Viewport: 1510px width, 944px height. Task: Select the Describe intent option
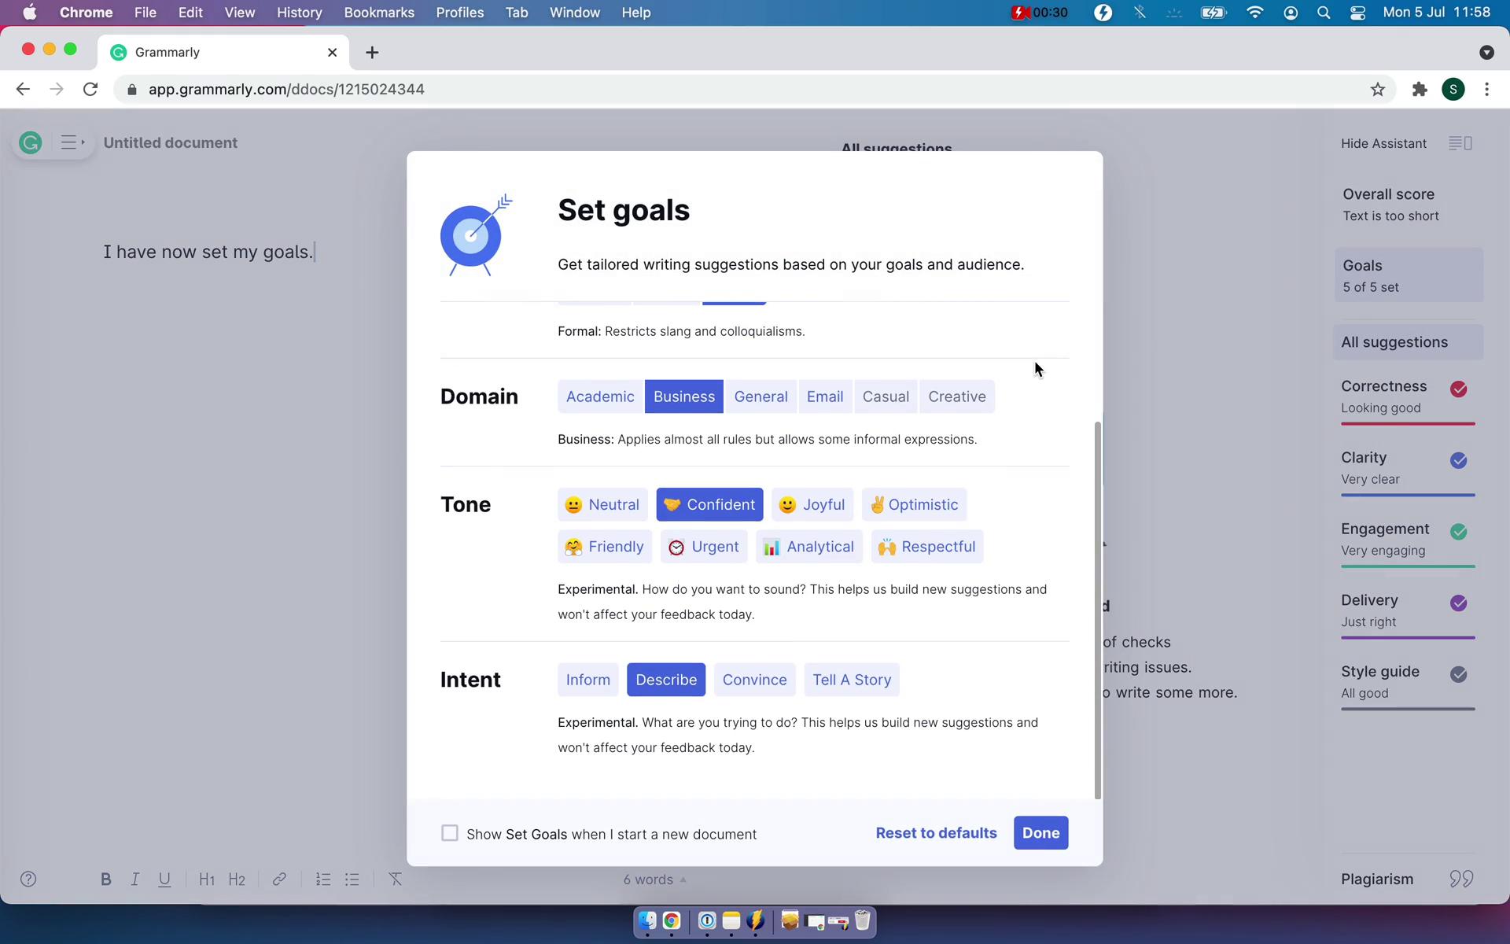pyautogui.click(x=665, y=680)
